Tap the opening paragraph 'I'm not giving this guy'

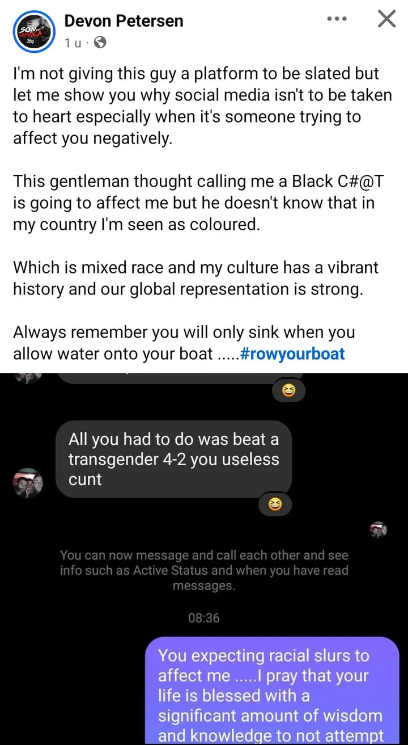coord(202,106)
